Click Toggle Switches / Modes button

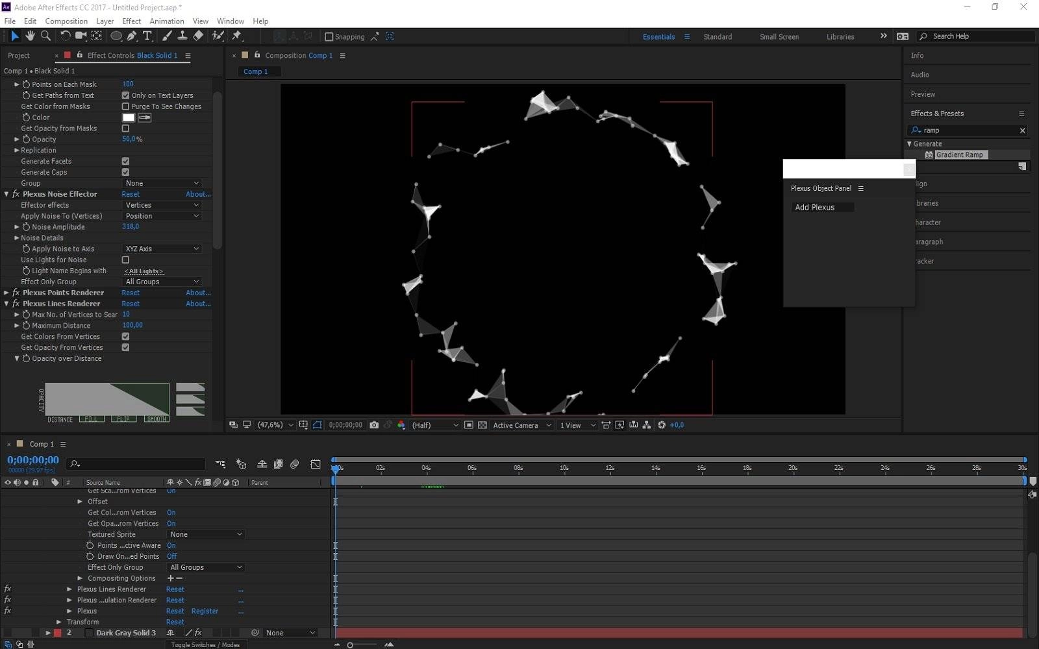coord(205,644)
